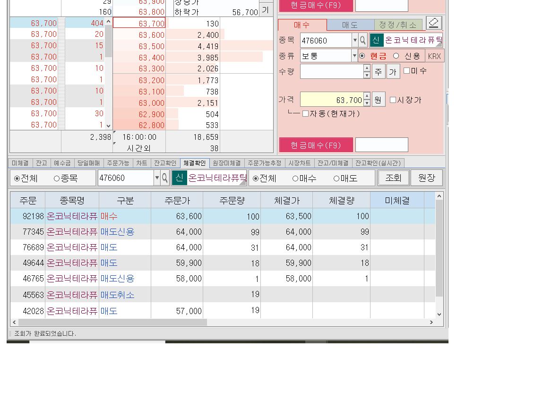Viewport: 543px width, 408px height.
Task: Click the 가 button beside quantity
Action: [393, 71]
